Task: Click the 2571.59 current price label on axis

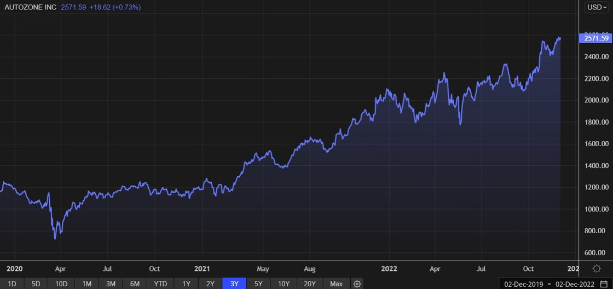Action: click(596, 38)
